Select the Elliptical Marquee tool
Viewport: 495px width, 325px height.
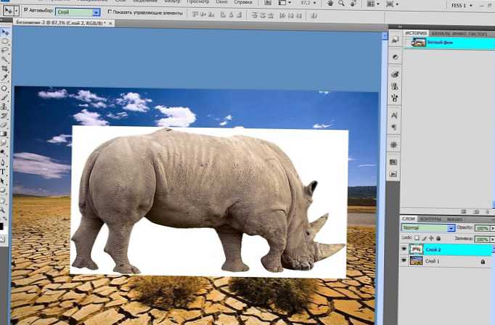coord(4,41)
